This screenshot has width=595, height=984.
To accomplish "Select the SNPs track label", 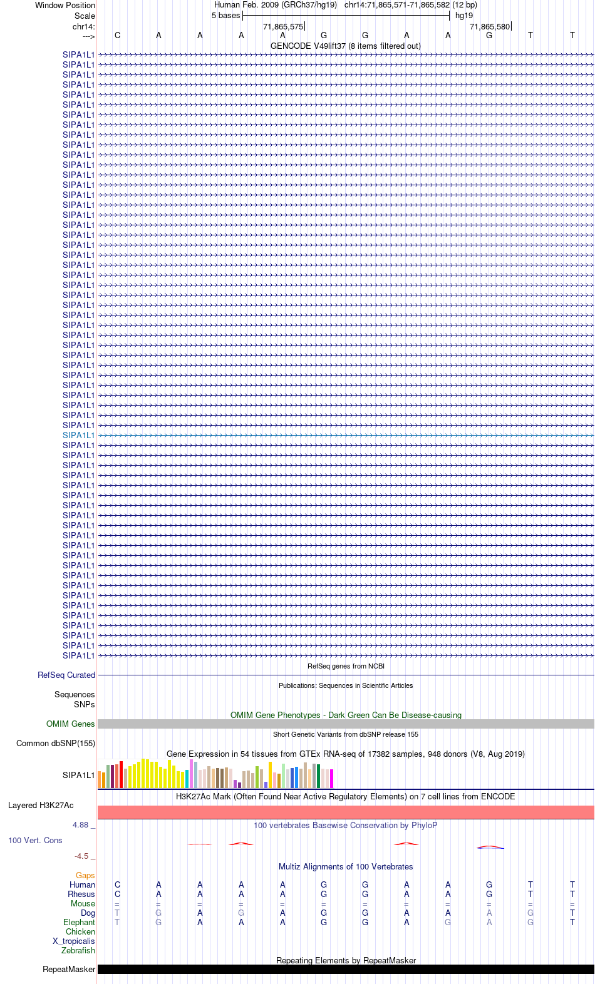I will [x=85, y=704].
